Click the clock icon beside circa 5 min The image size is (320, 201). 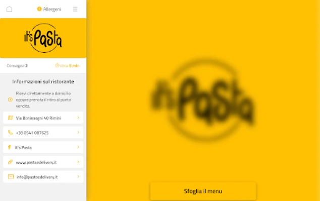click(57, 65)
